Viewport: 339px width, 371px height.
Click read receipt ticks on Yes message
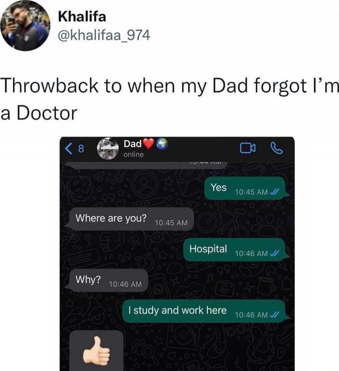point(275,192)
